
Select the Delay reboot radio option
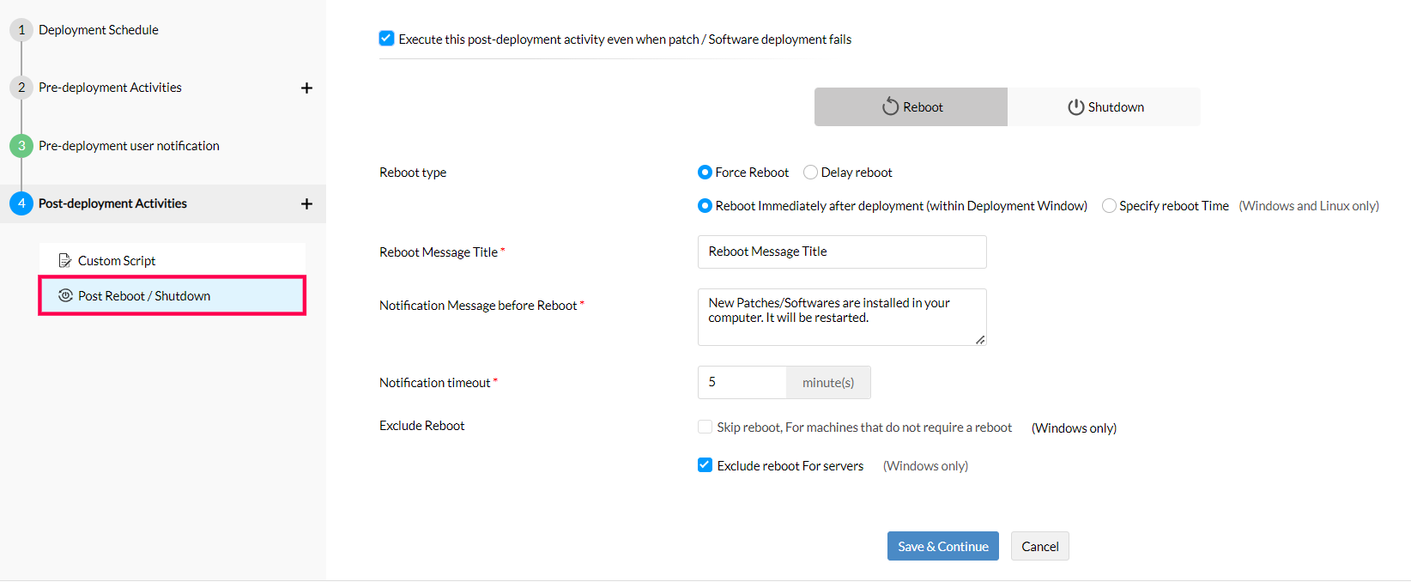coord(810,173)
